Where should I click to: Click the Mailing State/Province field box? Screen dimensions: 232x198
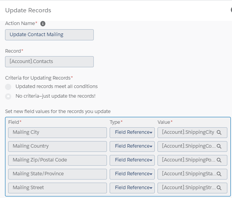[x=57, y=174]
